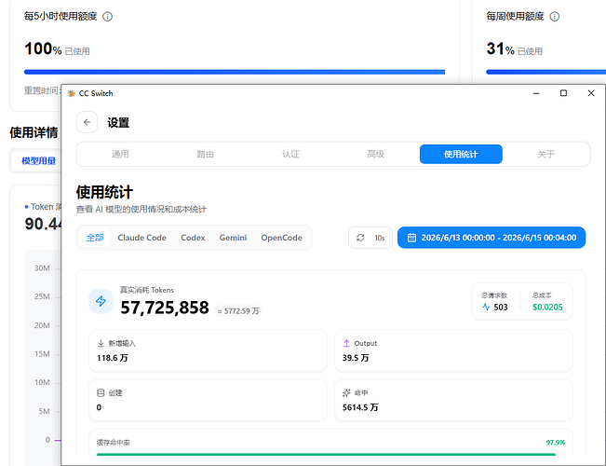The height and width of the screenshot is (466, 606).
Task: Close the CC Switch window
Action: coord(591,93)
